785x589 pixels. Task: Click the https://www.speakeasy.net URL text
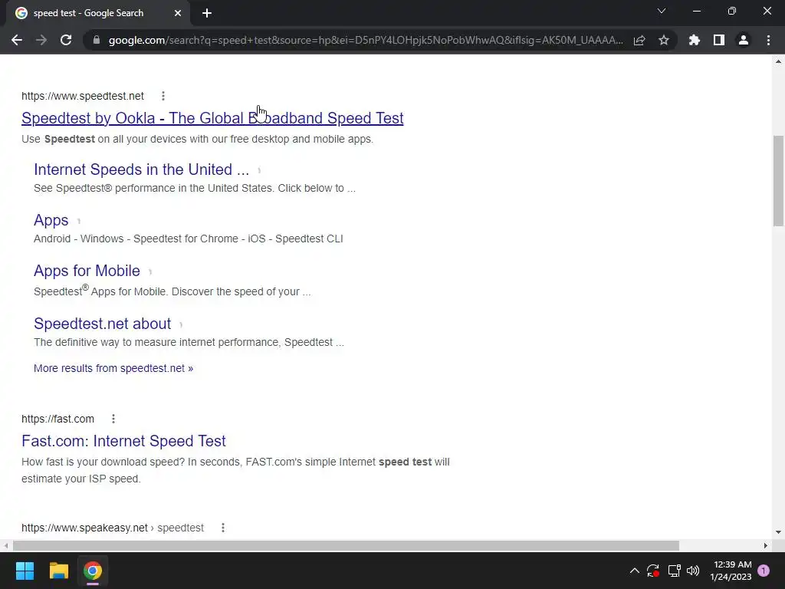pyautogui.click(x=84, y=528)
